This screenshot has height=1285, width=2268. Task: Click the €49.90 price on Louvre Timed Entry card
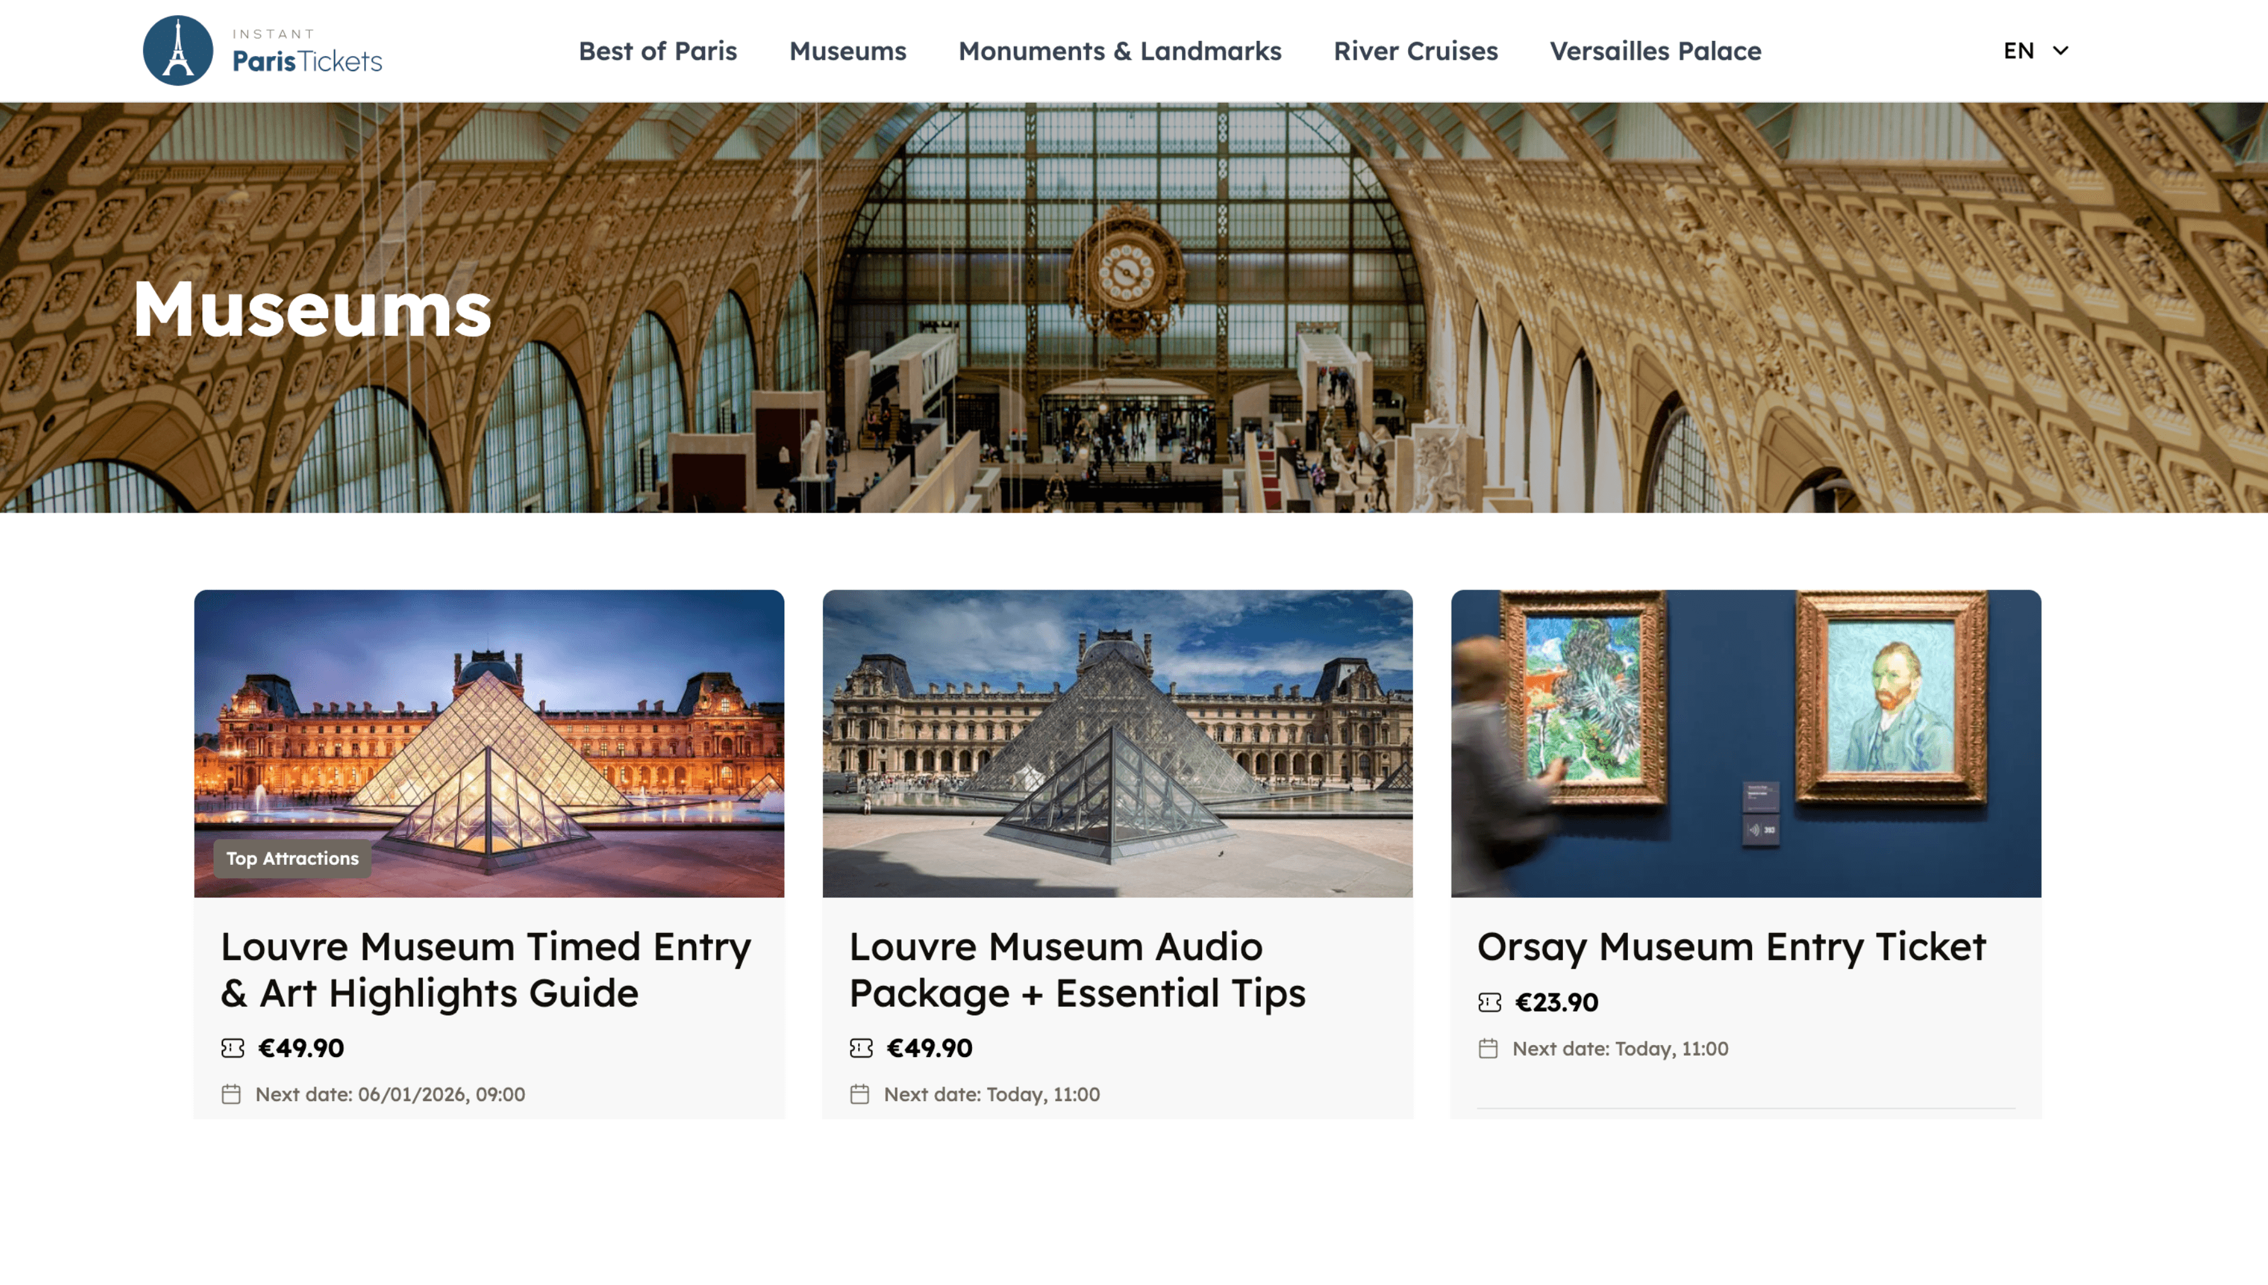pyautogui.click(x=301, y=1048)
